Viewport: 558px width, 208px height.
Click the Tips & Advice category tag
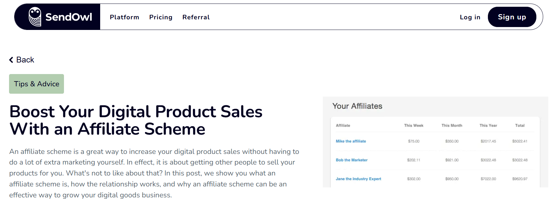click(x=36, y=84)
